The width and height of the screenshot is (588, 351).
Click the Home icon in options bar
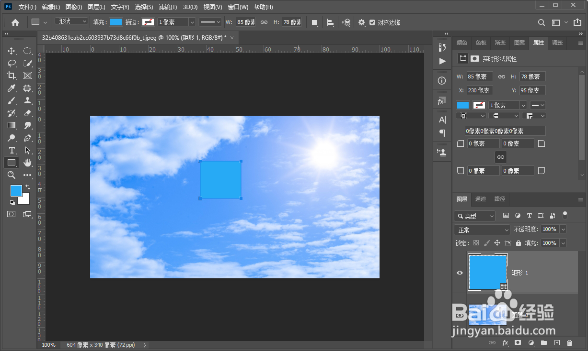click(x=15, y=22)
